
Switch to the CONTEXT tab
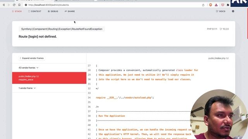(34, 11)
